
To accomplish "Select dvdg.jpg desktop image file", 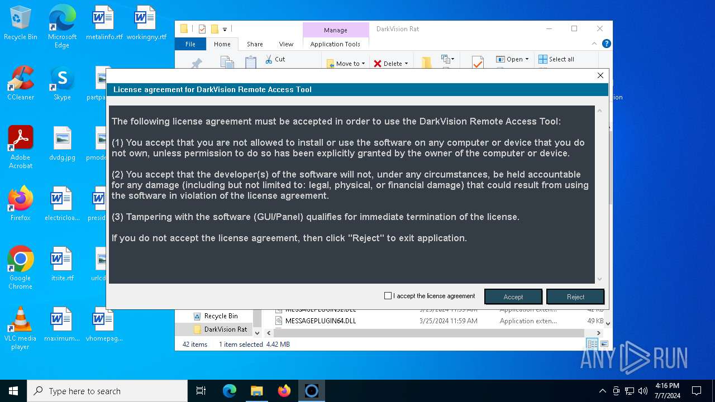I will [62, 143].
